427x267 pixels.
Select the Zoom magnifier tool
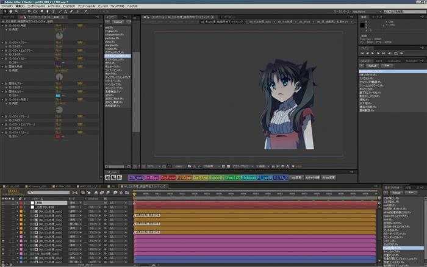[16, 12]
